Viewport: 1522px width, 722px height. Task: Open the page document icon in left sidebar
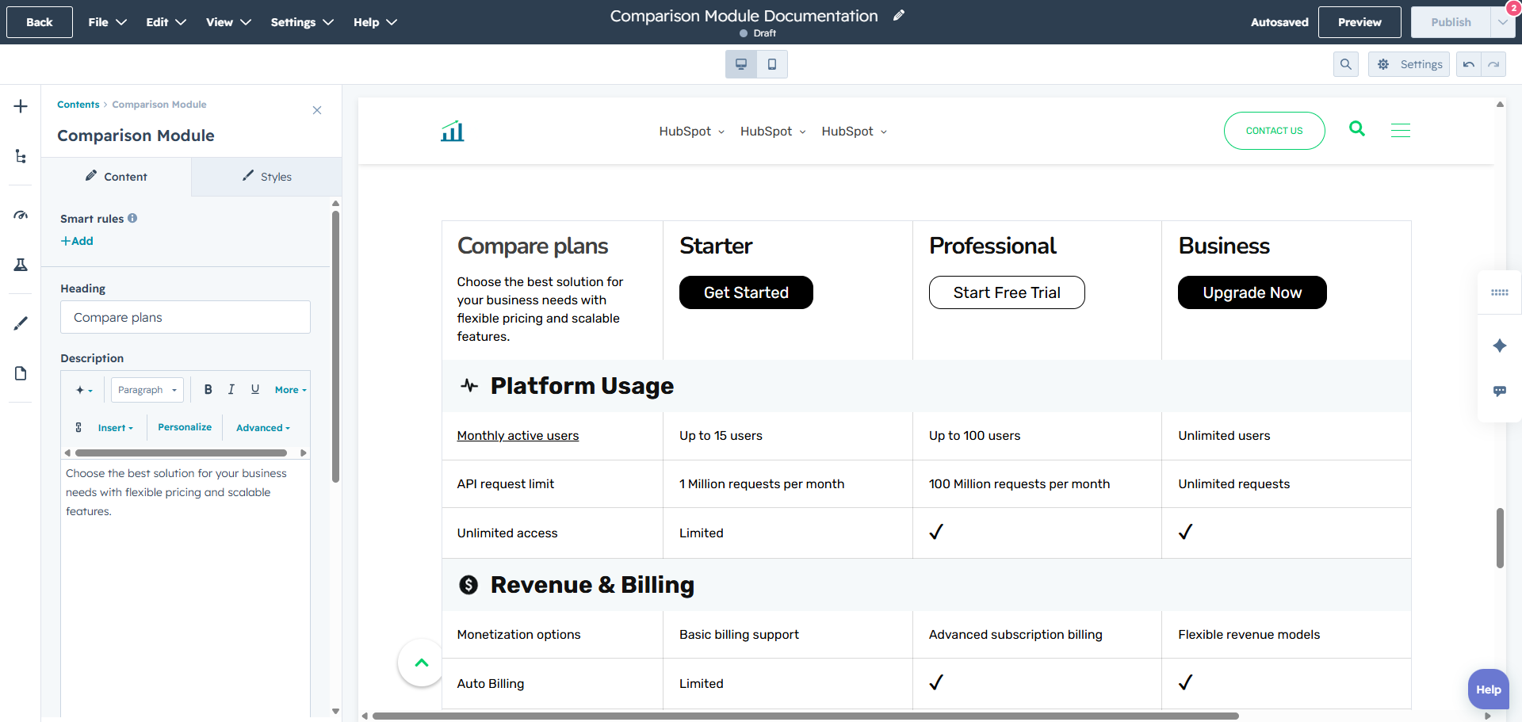point(21,373)
